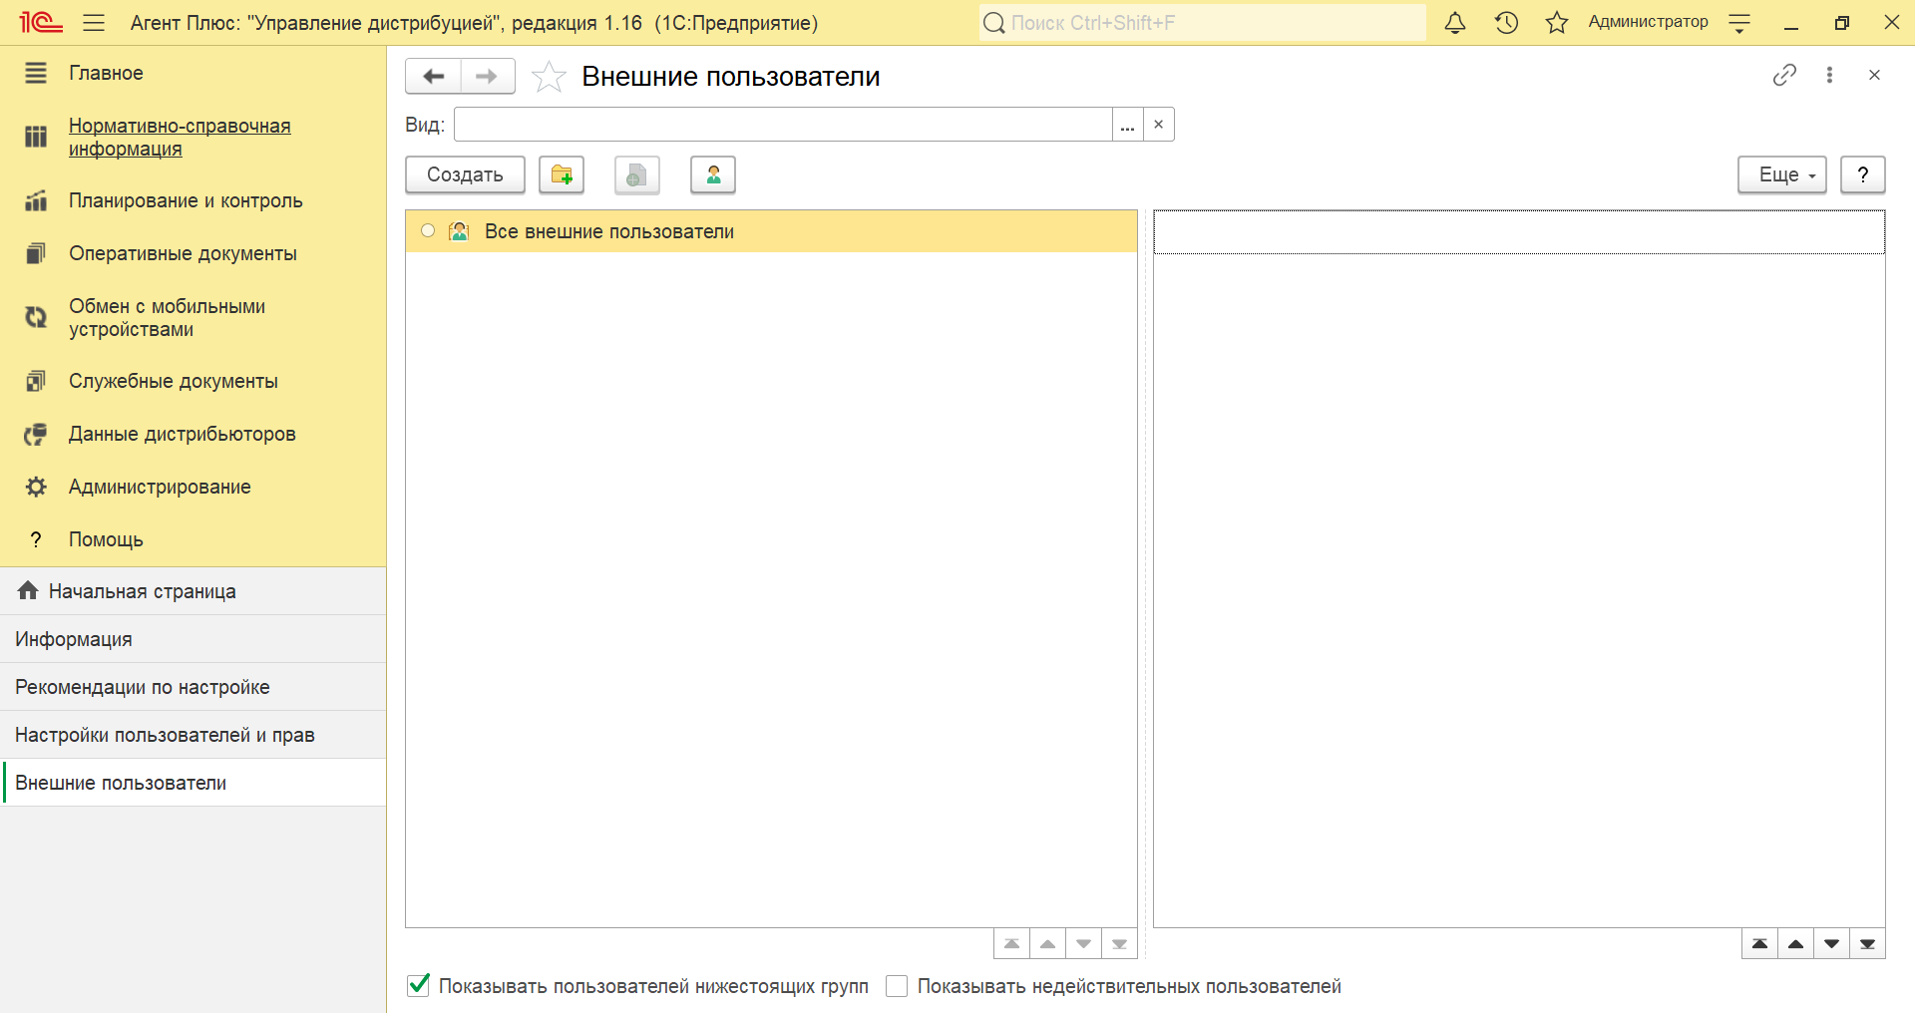
Task: Click the circle marker of Все внешние пользователи row
Action: (428, 230)
